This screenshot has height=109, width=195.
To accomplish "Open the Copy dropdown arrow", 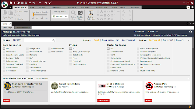I will click(5, 19).
